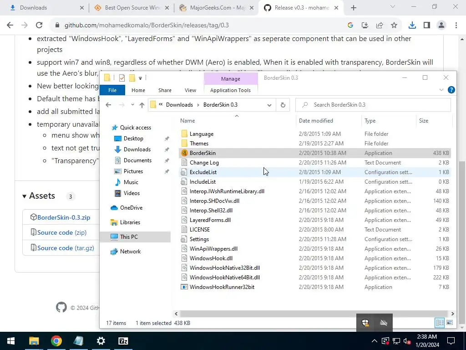Switch to the View ribbon tab
466x350 pixels.
point(190,90)
